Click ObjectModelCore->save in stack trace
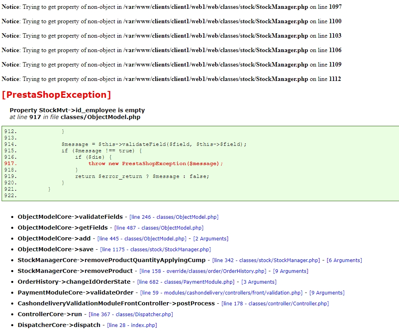The image size is (399, 333). coord(55,249)
